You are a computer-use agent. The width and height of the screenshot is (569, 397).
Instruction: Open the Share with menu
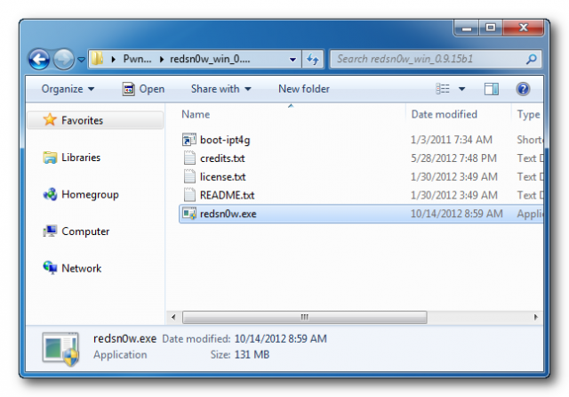[x=221, y=89]
